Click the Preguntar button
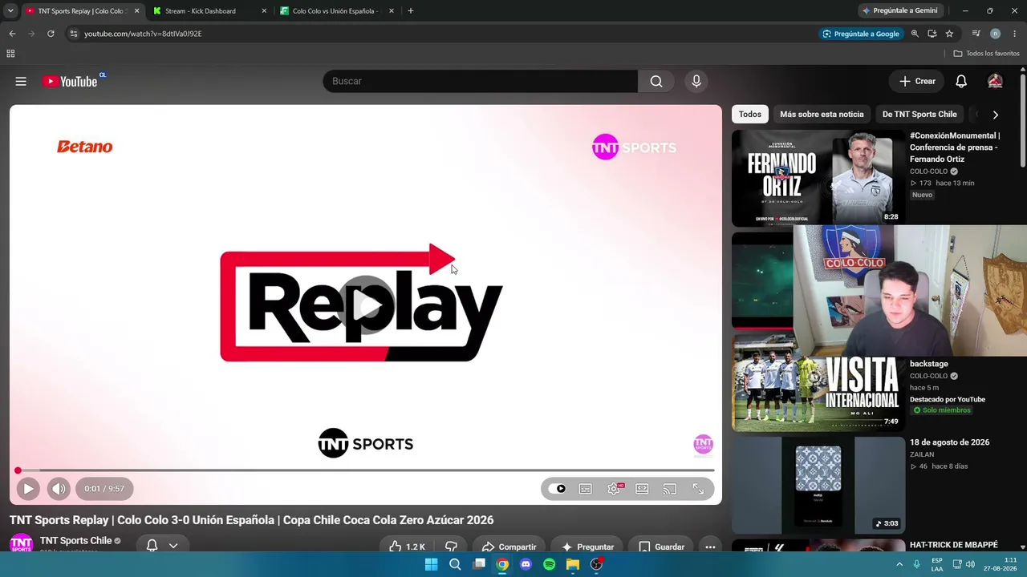This screenshot has width=1027, height=577. pyautogui.click(x=587, y=547)
